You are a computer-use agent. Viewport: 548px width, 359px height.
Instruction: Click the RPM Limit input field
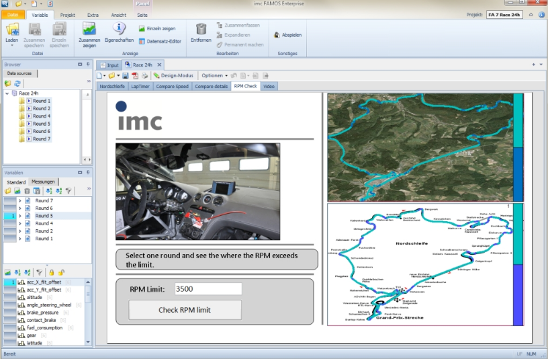tap(208, 289)
